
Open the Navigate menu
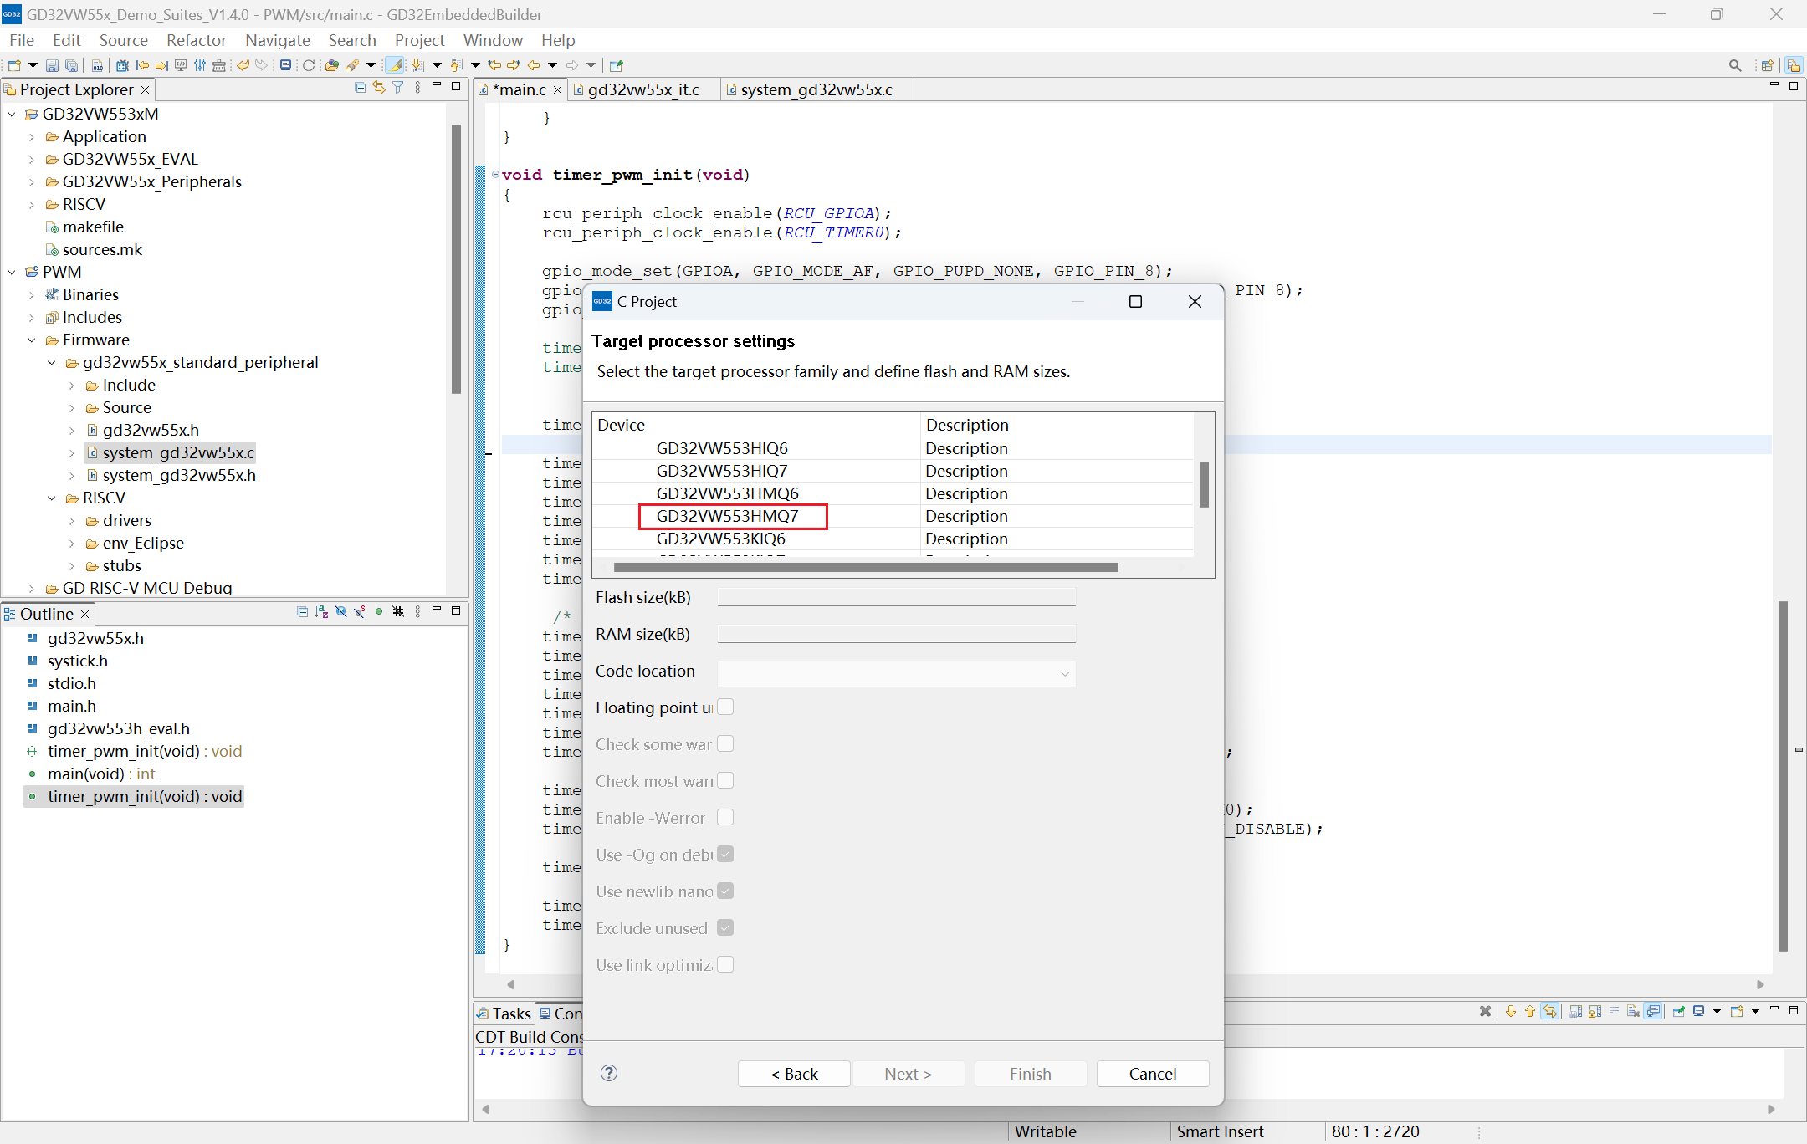278,40
